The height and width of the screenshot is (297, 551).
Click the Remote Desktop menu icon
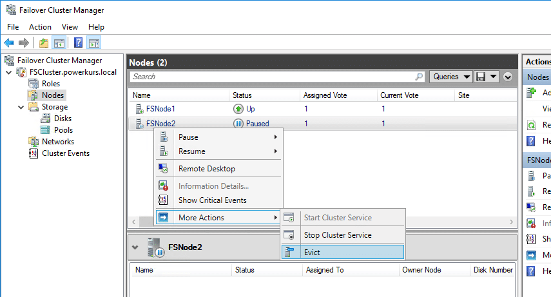pyautogui.click(x=164, y=169)
